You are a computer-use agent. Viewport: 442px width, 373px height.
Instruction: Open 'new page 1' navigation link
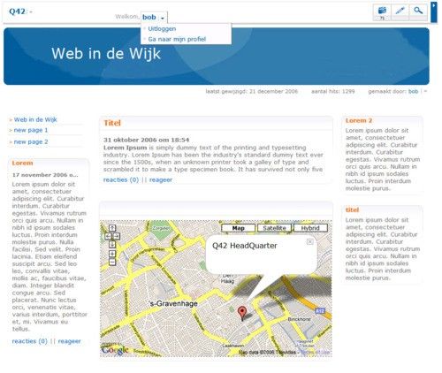pyautogui.click(x=31, y=130)
